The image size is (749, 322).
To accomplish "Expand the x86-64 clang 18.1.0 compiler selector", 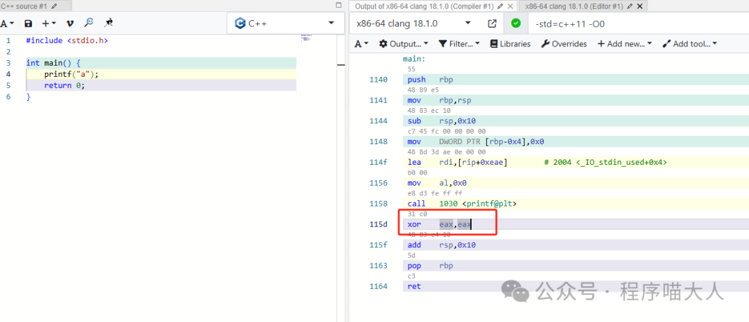I will [414, 24].
